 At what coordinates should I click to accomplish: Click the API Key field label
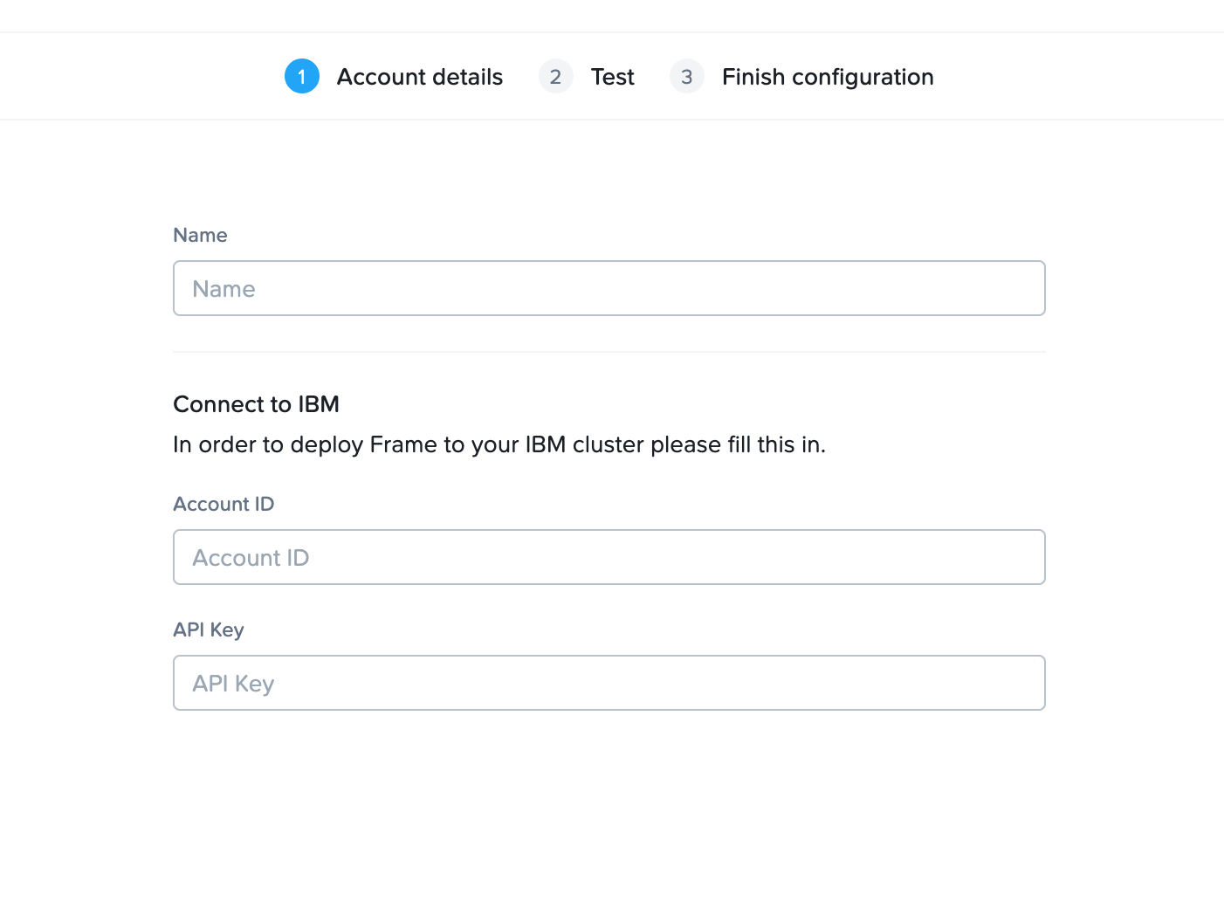[209, 630]
